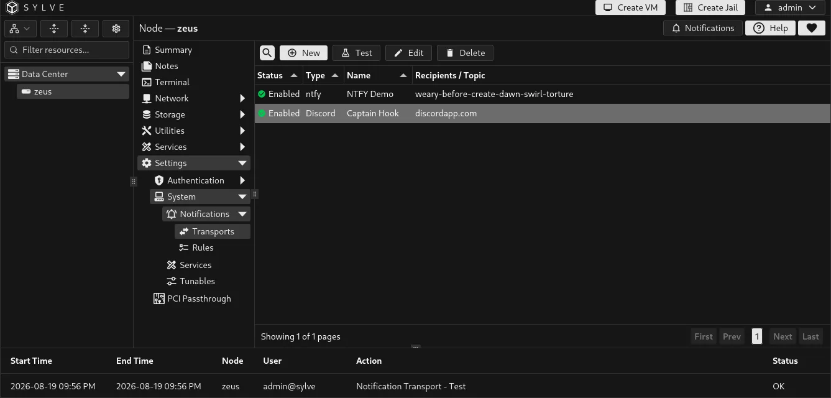Viewport: 831px width, 398px height.
Task: Select page 1 in pagination
Action: click(756, 336)
